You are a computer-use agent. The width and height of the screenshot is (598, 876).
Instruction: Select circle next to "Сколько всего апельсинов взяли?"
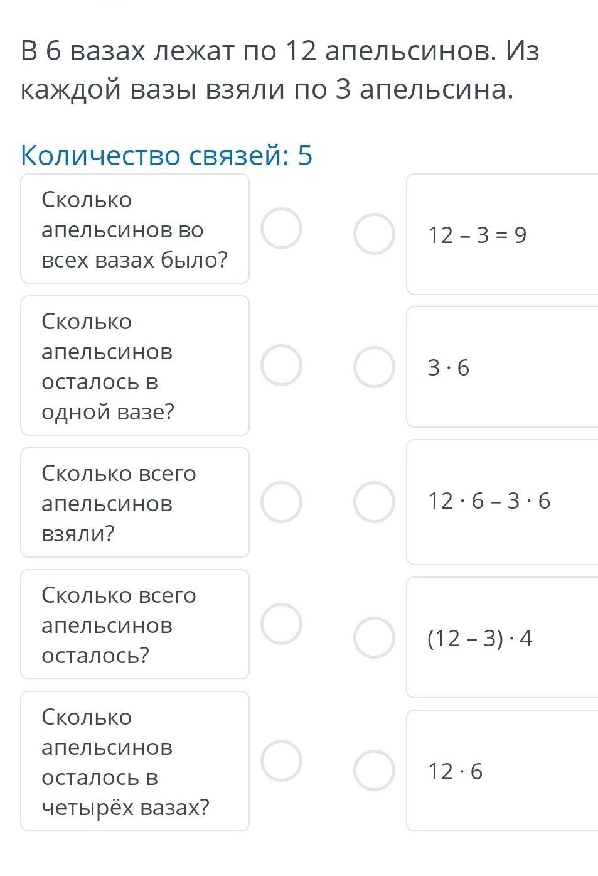click(x=281, y=502)
